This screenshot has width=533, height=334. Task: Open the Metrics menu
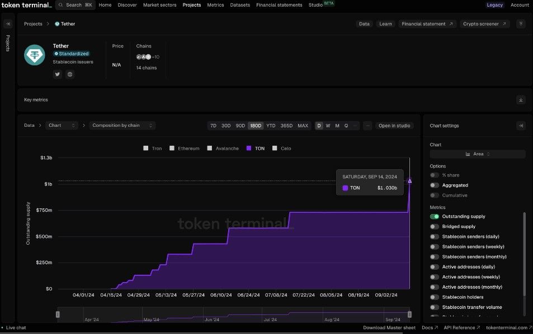pyautogui.click(x=215, y=5)
